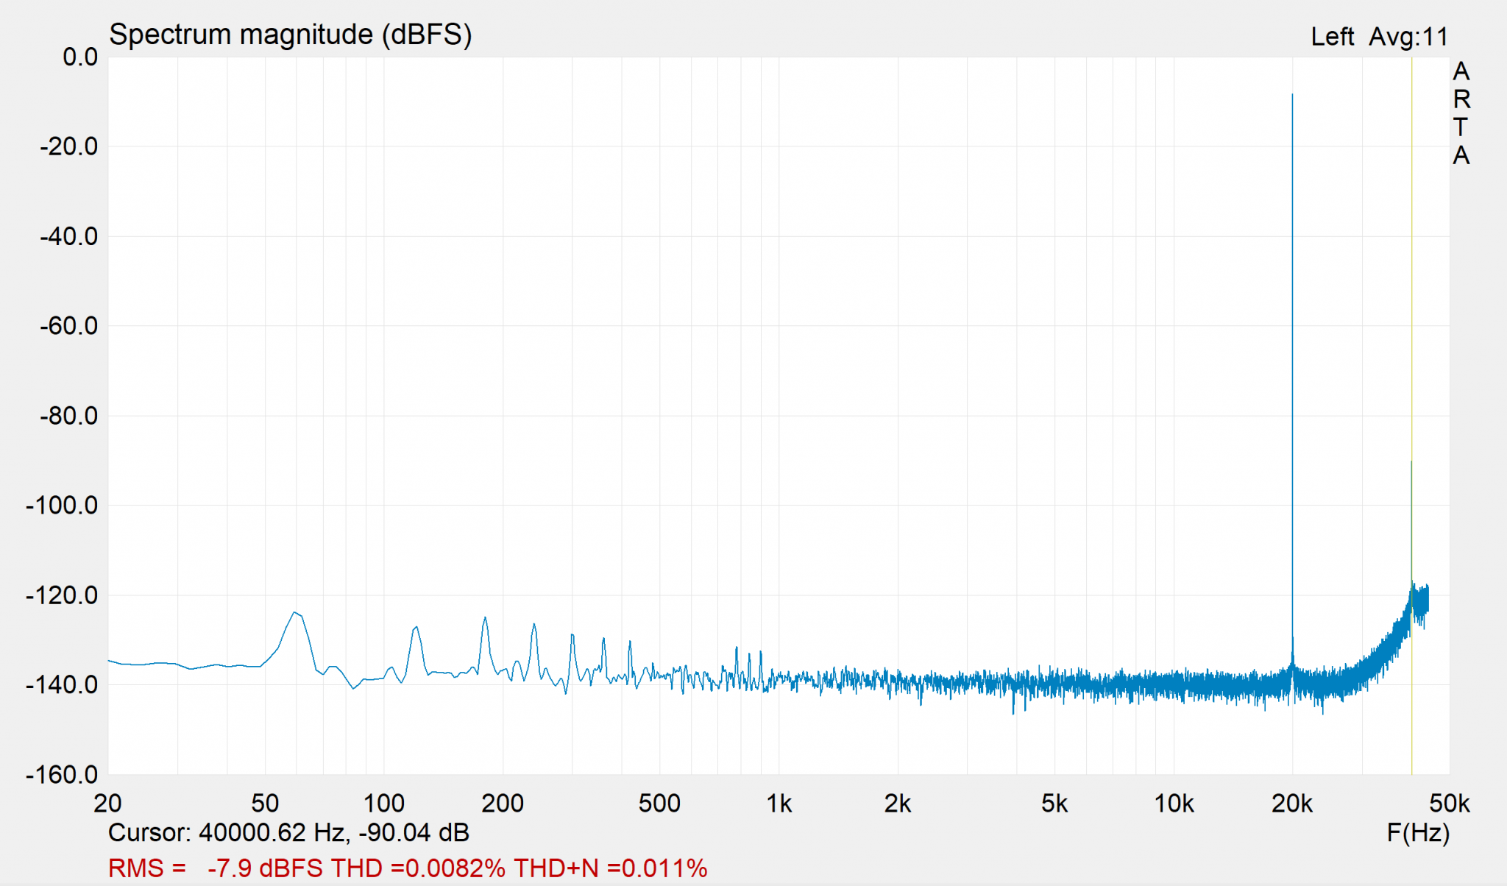The width and height of the screenshot is (1507, 886).
Task: Click the 'F(Hz)' axis label
Action: point(1418,832)
